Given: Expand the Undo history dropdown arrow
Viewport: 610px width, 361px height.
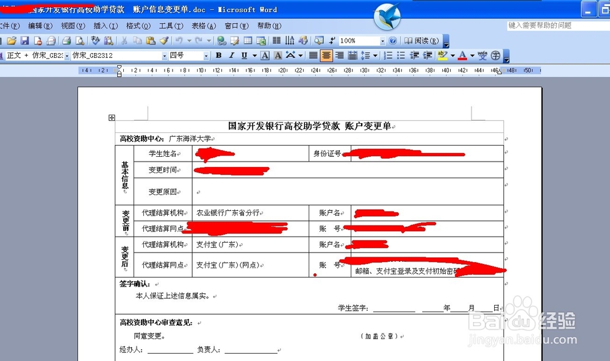Looking at the screenshot, I should point(189,40).
